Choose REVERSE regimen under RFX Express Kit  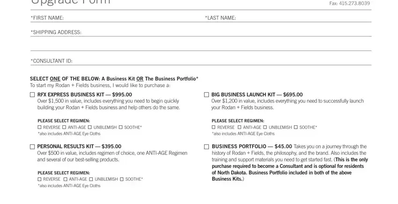[x=39, y=127]
